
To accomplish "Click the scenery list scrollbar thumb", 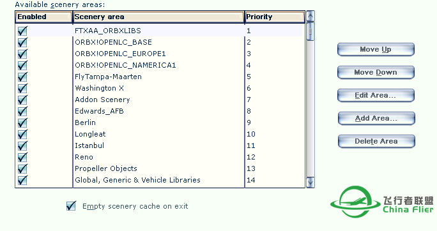I will (x=310, y=31).
